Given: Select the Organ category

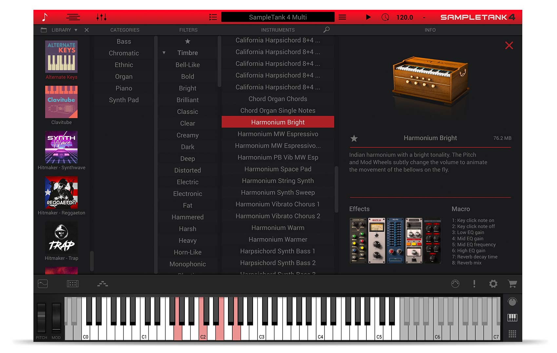Looking at the screenshot, I should point(124,76).
